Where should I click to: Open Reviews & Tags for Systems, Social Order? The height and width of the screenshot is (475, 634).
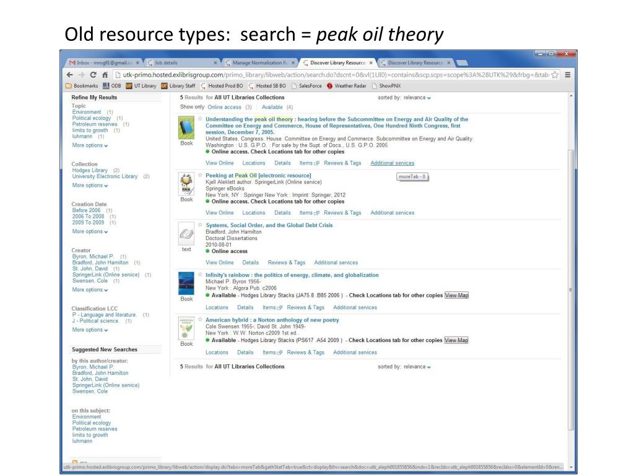point(286,262)
